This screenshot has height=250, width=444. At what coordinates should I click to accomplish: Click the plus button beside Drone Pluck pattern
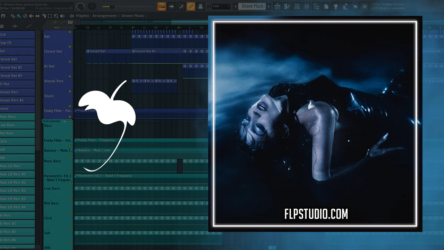pyautogui.click(x=268, y=6)
